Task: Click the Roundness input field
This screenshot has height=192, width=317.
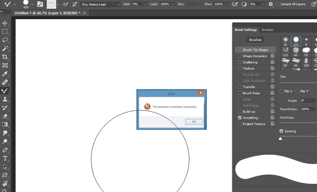Action: pyautogui.click(x=307, y=109)
